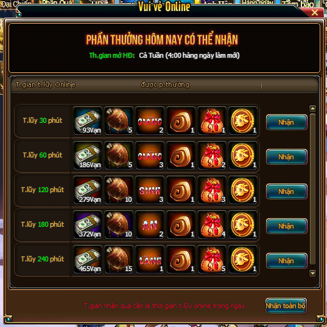Click the 93Vạn cash icon in 30 phút row

click(x=88, y=121)
